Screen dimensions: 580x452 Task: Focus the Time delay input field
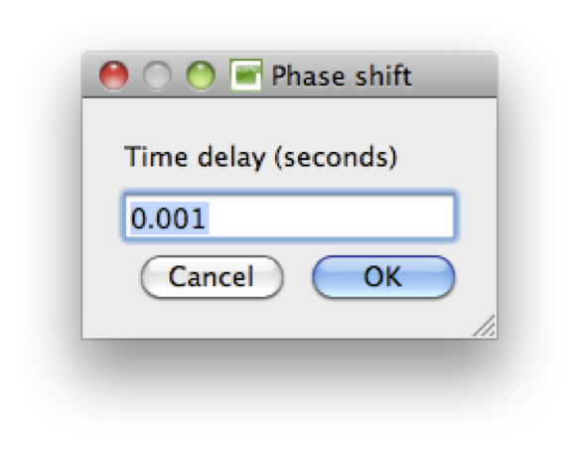(289, 217)
